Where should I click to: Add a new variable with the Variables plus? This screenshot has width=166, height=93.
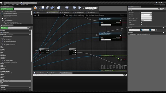30,90
